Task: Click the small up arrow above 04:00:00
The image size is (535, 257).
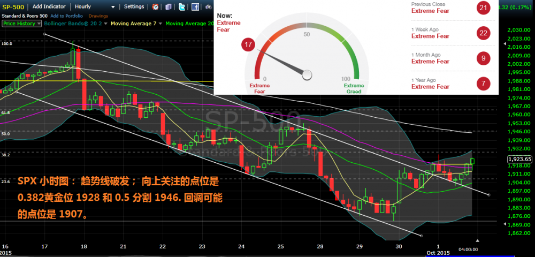Action: point(478,240)
